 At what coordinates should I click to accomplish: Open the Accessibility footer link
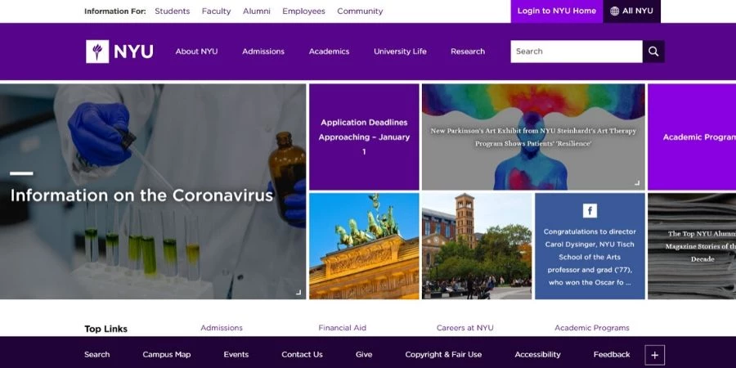(x=537, y=354)
